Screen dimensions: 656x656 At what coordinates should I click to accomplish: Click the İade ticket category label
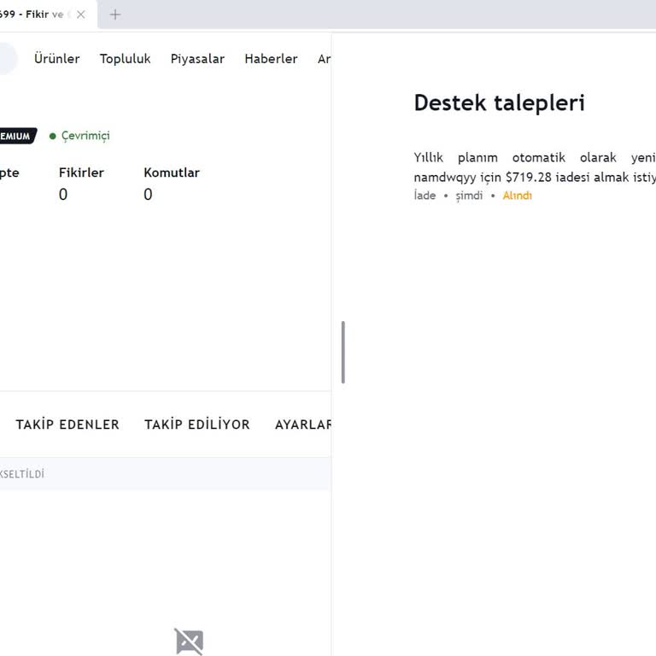(425, 196)
